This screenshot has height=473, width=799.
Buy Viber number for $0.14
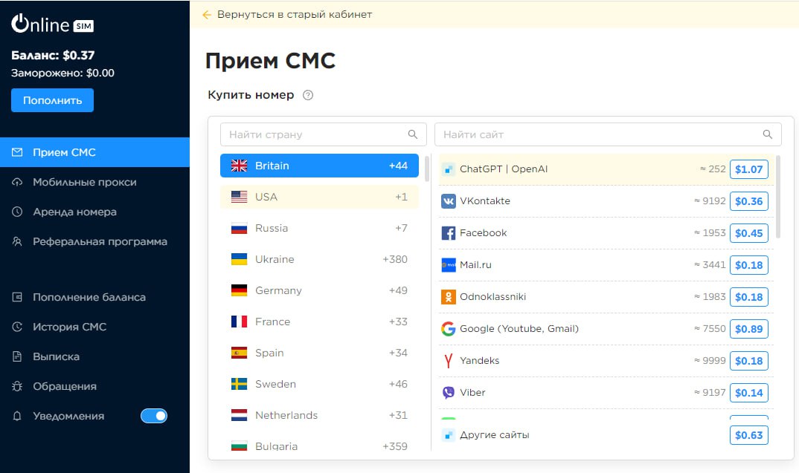click(748, 393)
